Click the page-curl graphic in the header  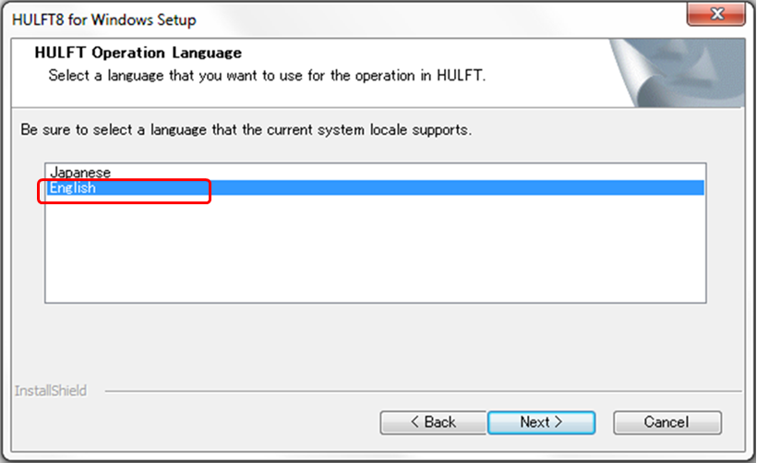pos(665,74)
